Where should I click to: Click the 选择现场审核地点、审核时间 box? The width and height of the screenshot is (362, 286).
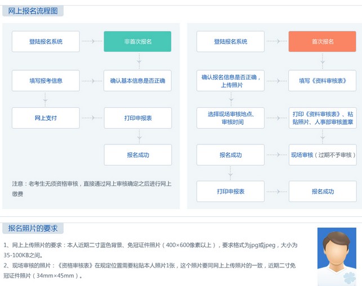tap(230, 118)
